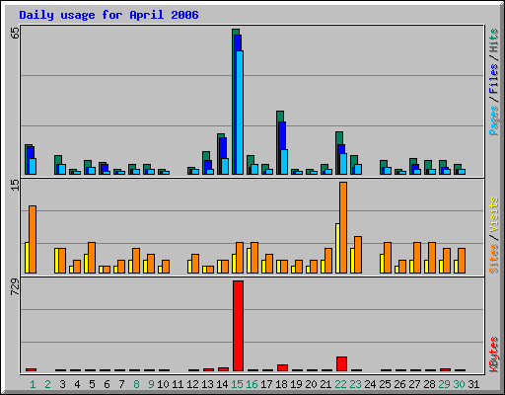Screen dimensions: 505x395
Task: Click day 3 on the x-axis
Action: [x=62, y=384]
